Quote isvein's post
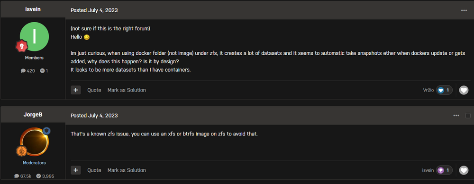The image size is (474, 184). point(94,90)
